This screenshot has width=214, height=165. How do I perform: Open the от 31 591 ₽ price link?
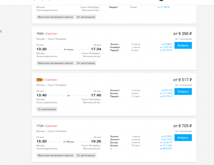(x=163, y=7)
